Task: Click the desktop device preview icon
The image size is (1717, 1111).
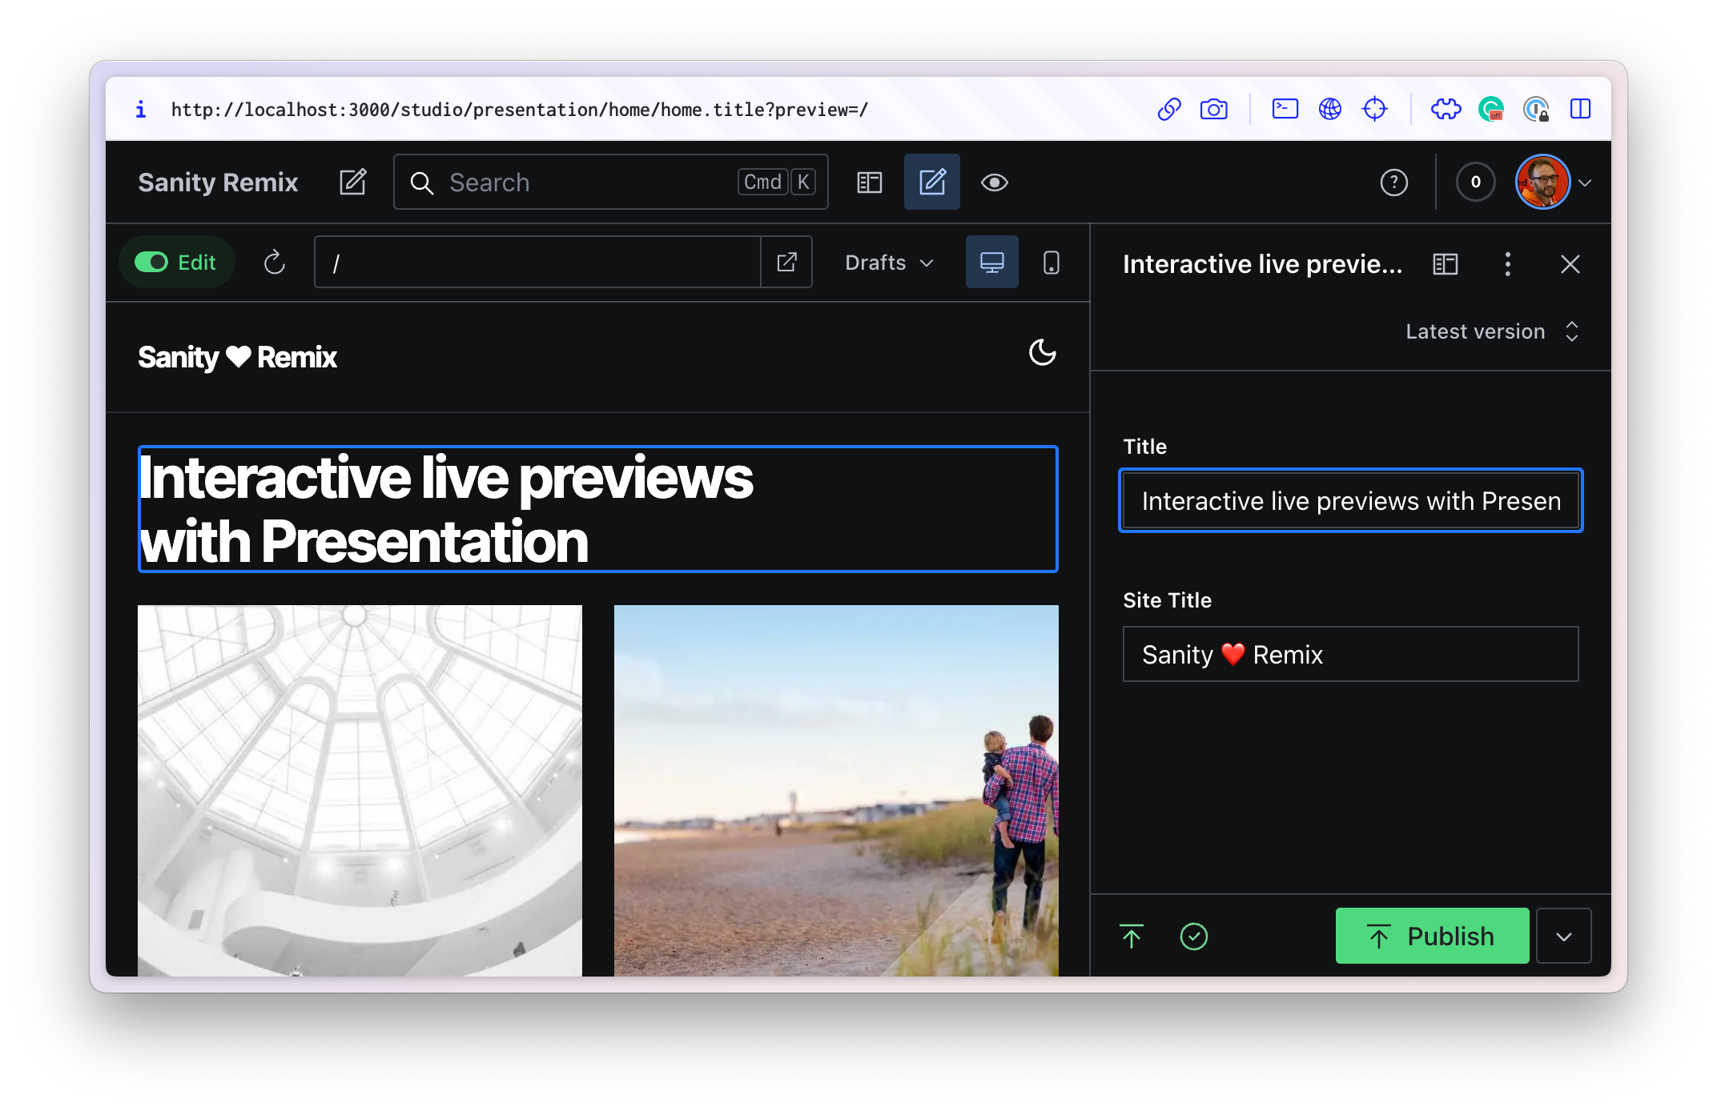Action: pos(992,262)
